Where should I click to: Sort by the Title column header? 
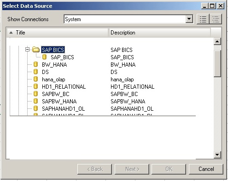(x=58, y=33)
